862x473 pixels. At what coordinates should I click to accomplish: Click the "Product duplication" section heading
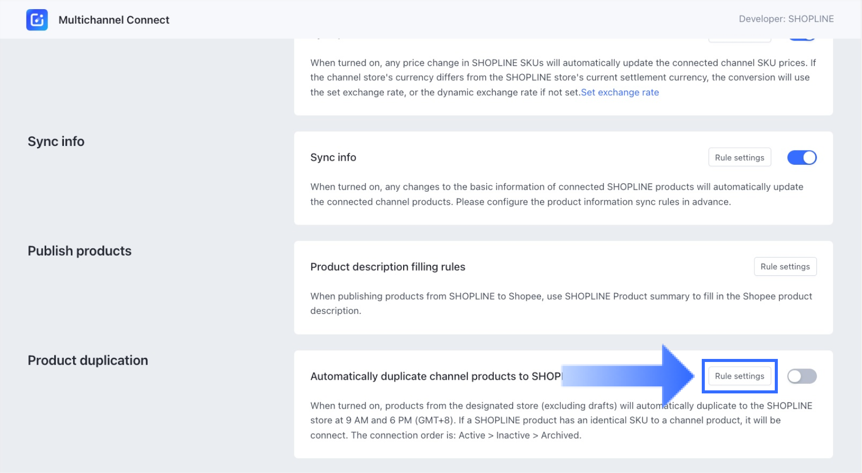88,360
